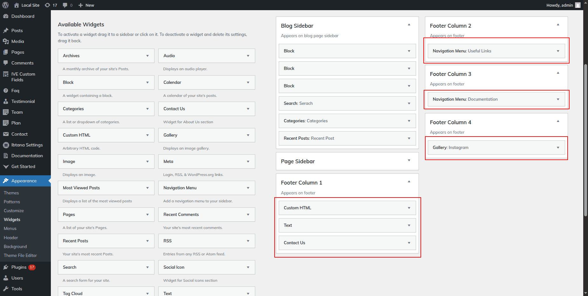
Task: Expand the Gallery: Instagram widget
Action: [558, 148]
